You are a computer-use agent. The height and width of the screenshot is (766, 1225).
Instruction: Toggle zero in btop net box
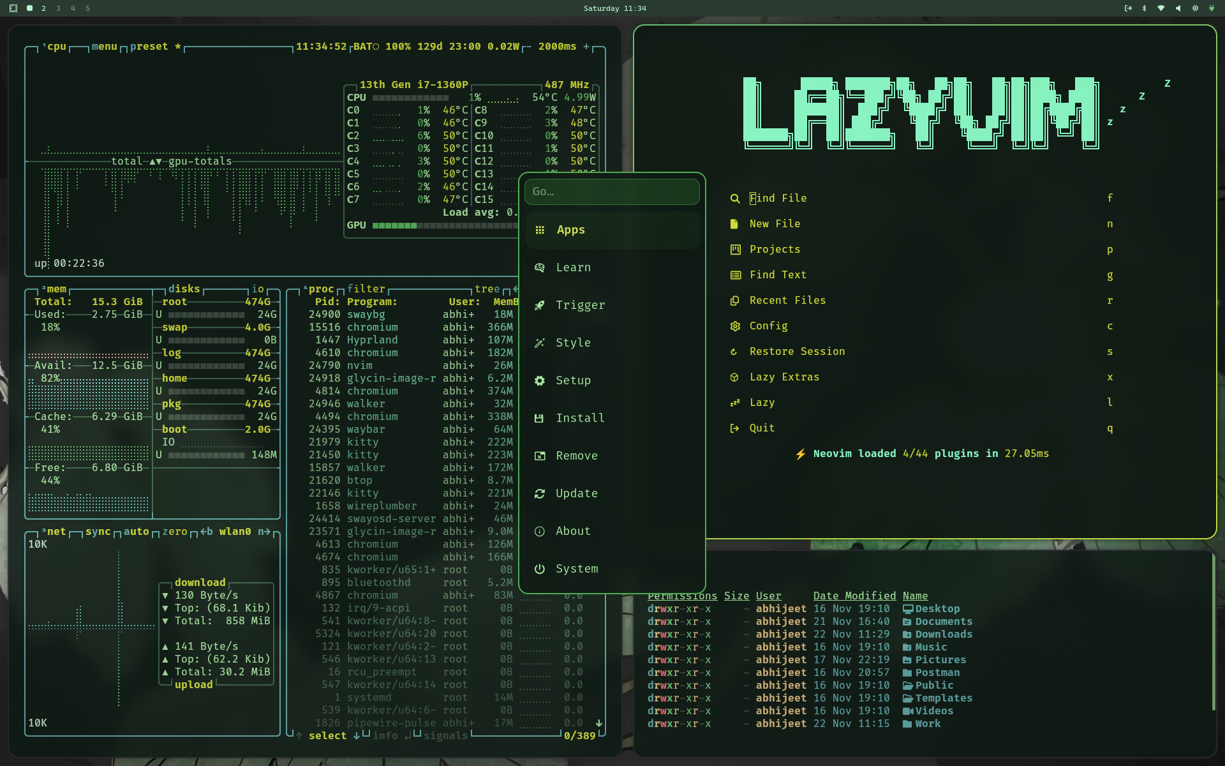pyautogui.click(x=175, y=532)
